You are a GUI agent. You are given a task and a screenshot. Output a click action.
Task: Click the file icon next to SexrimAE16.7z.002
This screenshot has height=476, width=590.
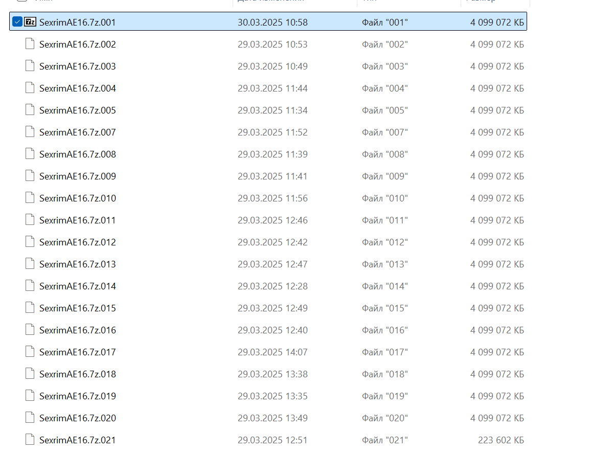click(x=30, y=44)
